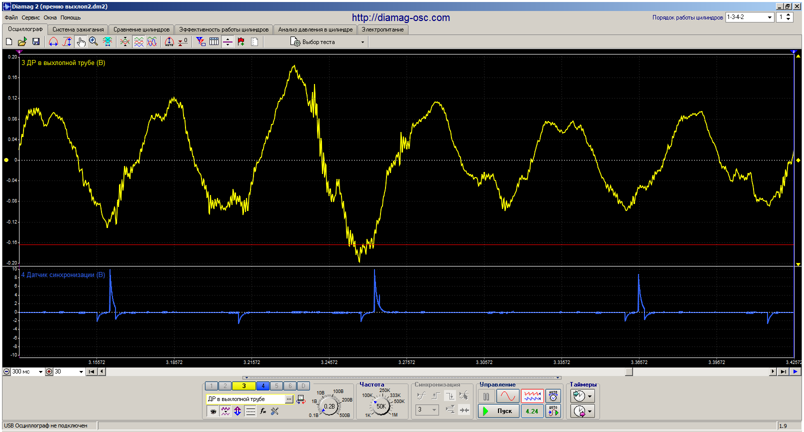Click the minus zoom-out icon beside 300 мс

pos(6,371)
